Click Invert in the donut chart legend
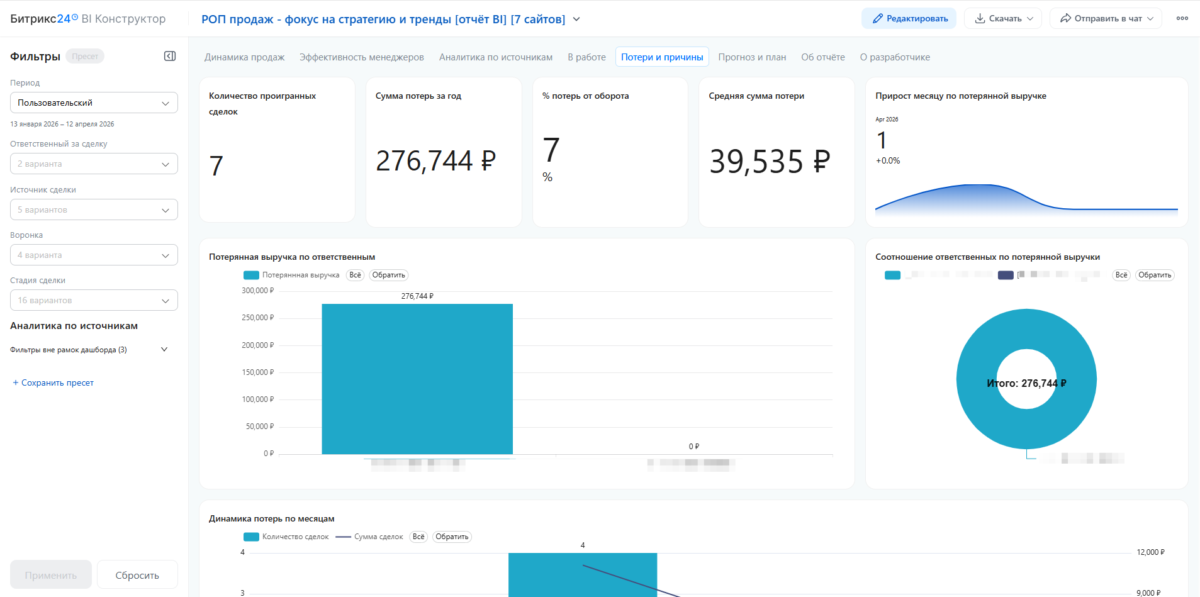This screenshot has width=1200, height=597. (x=1155, y=275)
